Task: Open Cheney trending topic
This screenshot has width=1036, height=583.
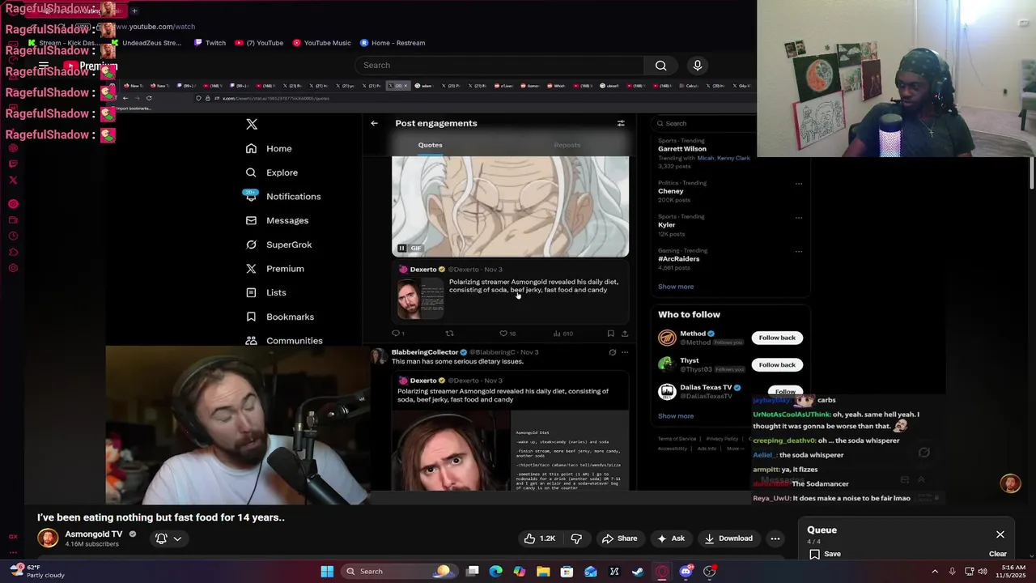Action: pos(671,191)
